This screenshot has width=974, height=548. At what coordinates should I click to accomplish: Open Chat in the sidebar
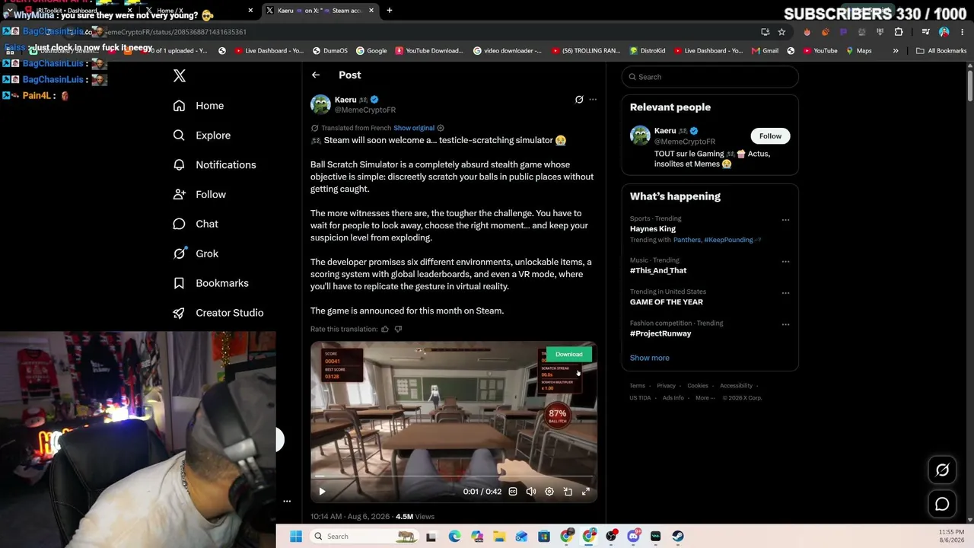pos(196,225)
